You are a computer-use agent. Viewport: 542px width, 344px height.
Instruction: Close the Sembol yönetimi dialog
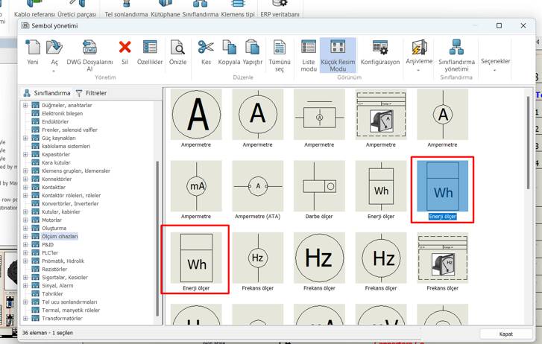coord(523,25)
